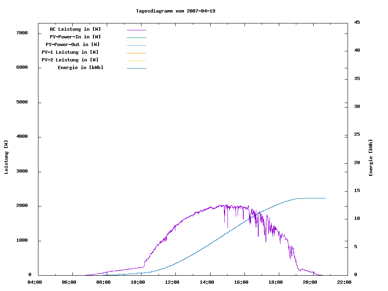Click the 04:00 time axis tick label

point(35,282)
